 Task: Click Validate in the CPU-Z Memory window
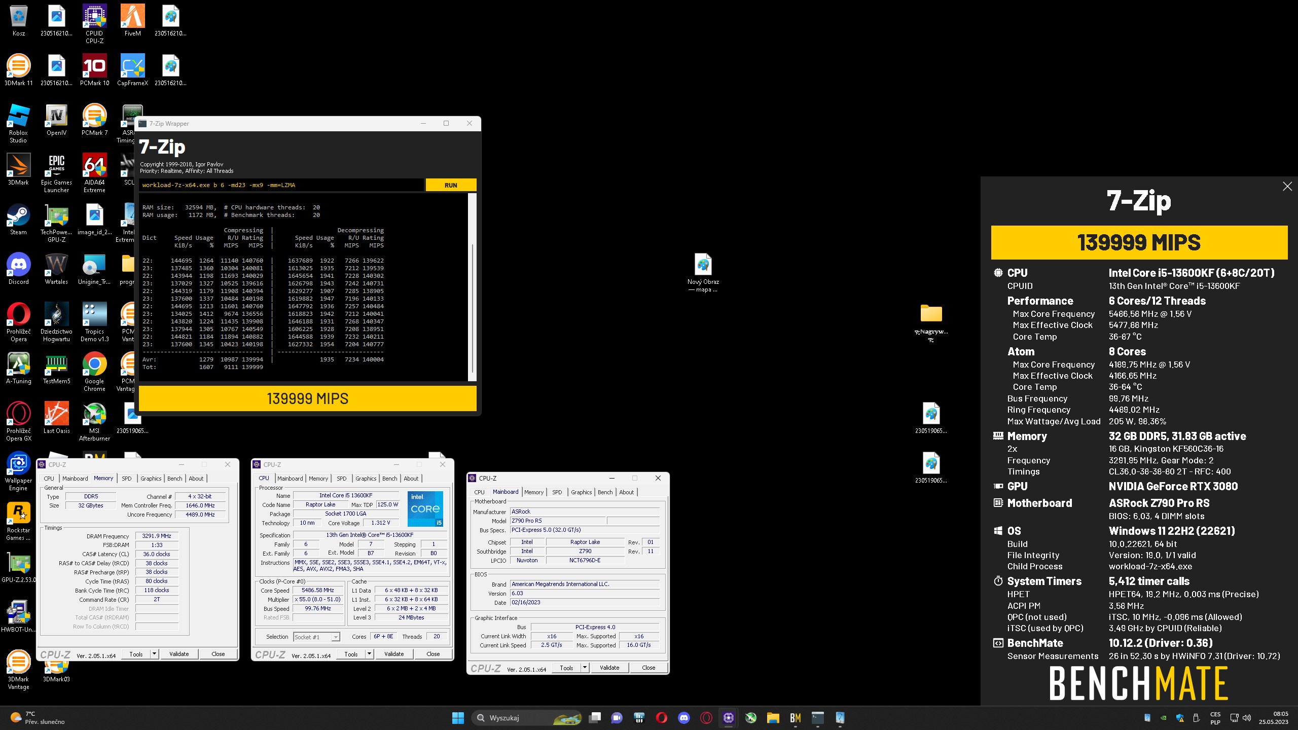click(x=179, y=654)
